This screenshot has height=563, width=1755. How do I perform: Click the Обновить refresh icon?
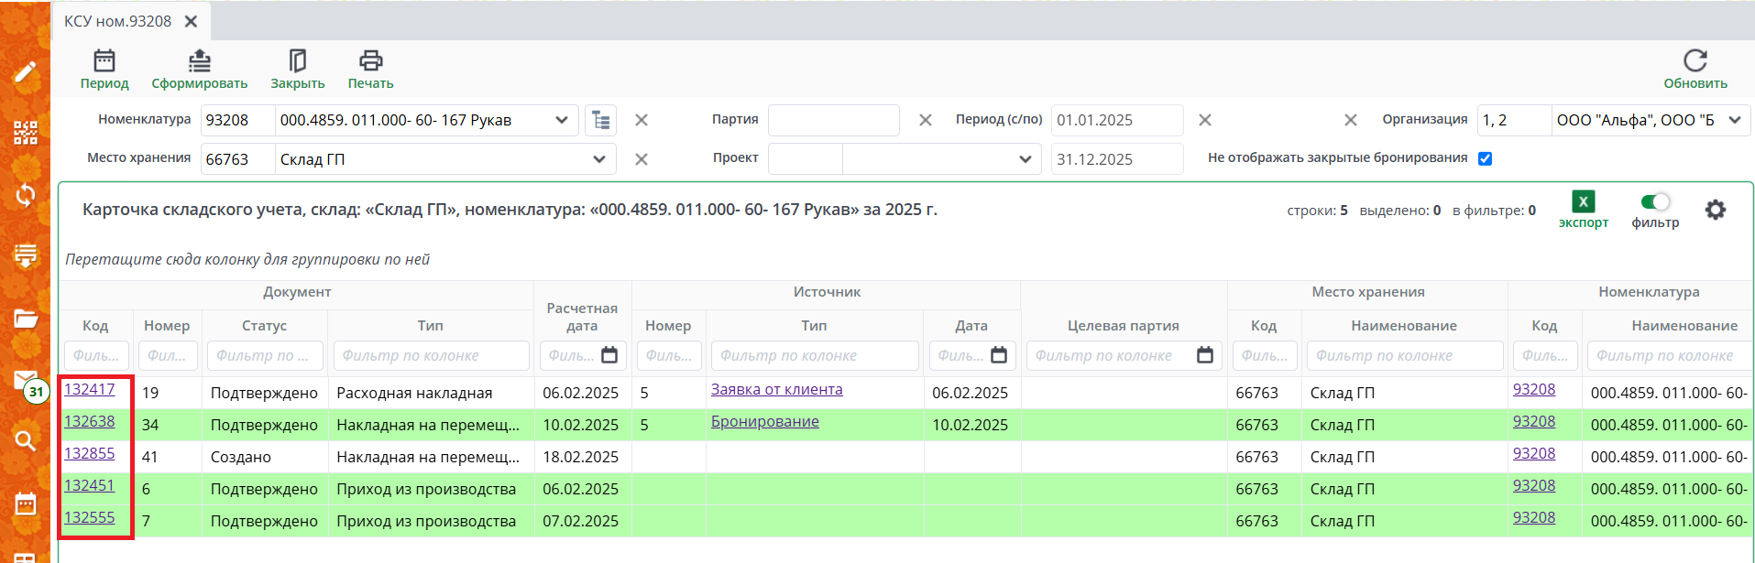(x=1695, y=61)
